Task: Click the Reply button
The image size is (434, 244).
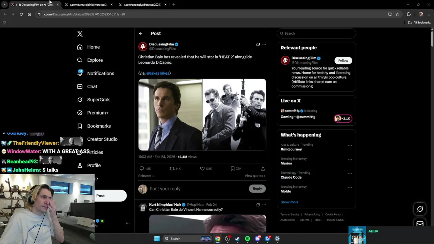Action: [x=257, y=189]
